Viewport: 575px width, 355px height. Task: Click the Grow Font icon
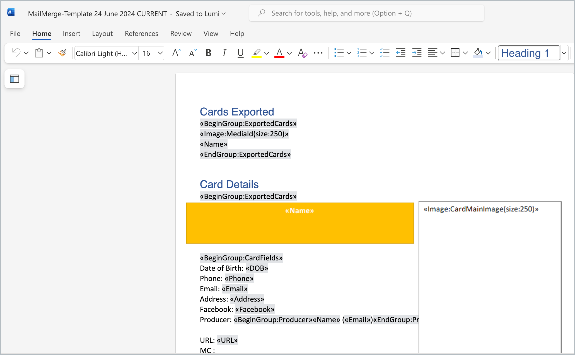tap(176, 53)
